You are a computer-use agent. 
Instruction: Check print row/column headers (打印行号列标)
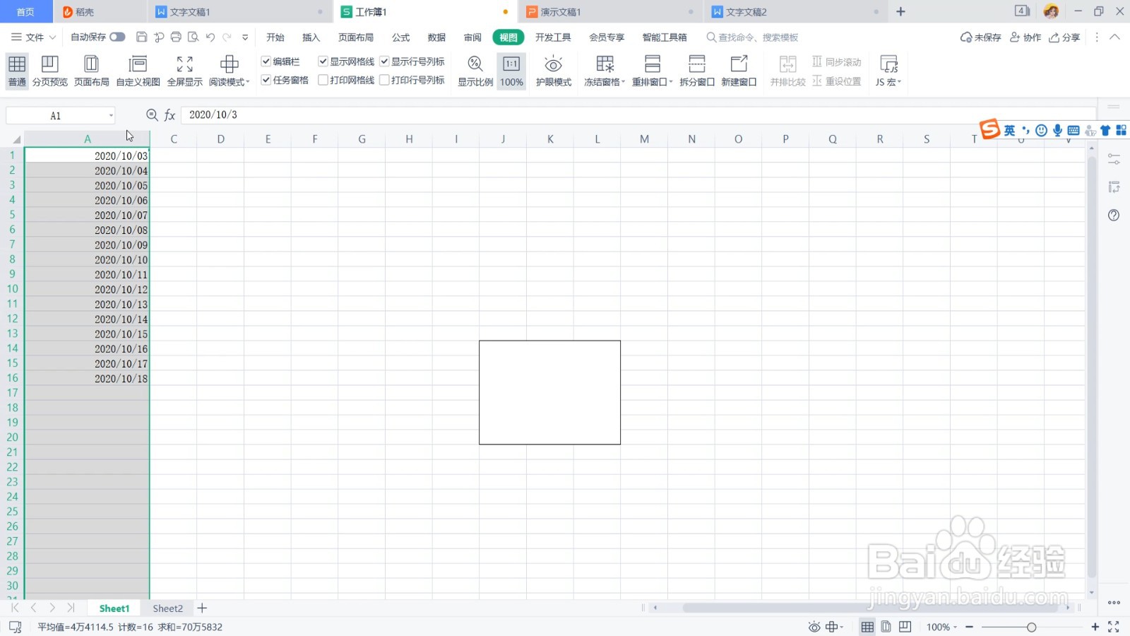coord(384,80)
